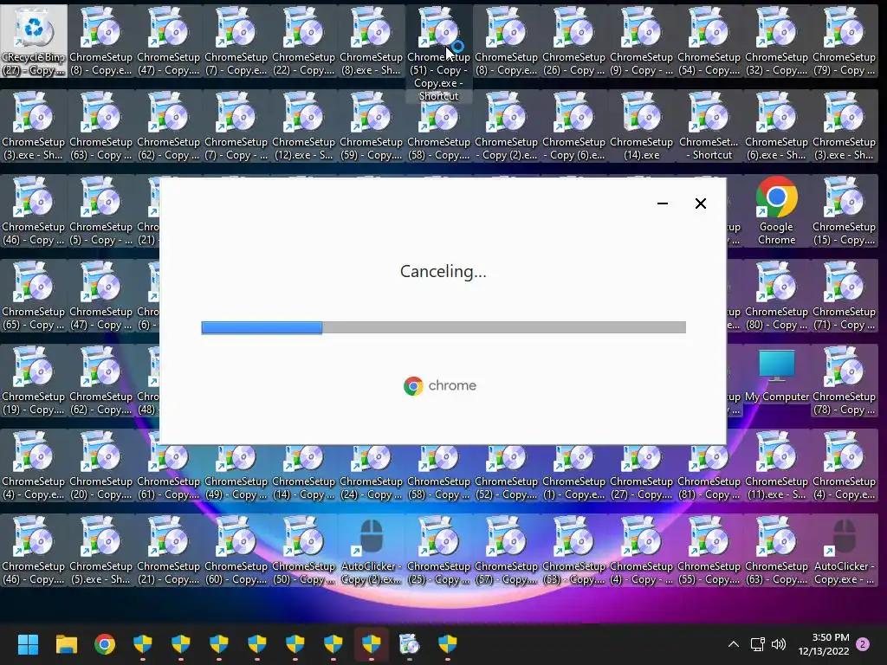Select ChromeSetup (9) - Copy desktop icon
This screenshot has width=887, height=665.
pos(641,41)
